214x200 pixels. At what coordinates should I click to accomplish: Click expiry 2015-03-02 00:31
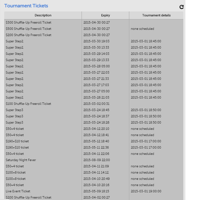tap(96, 104)
